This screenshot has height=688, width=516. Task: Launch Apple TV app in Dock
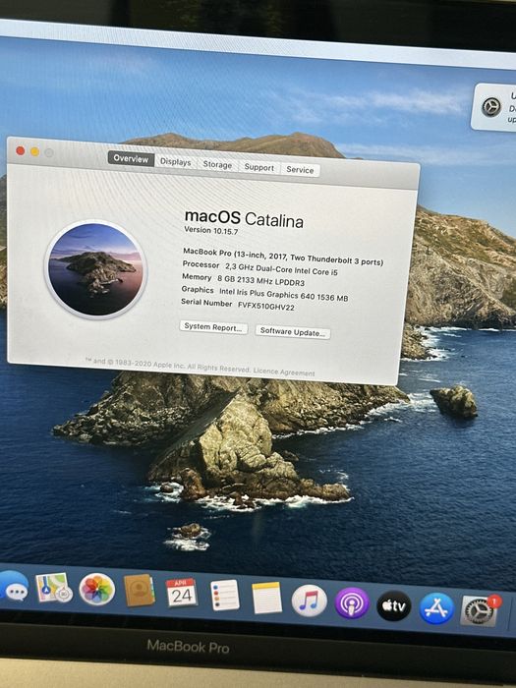pos(394,606)
